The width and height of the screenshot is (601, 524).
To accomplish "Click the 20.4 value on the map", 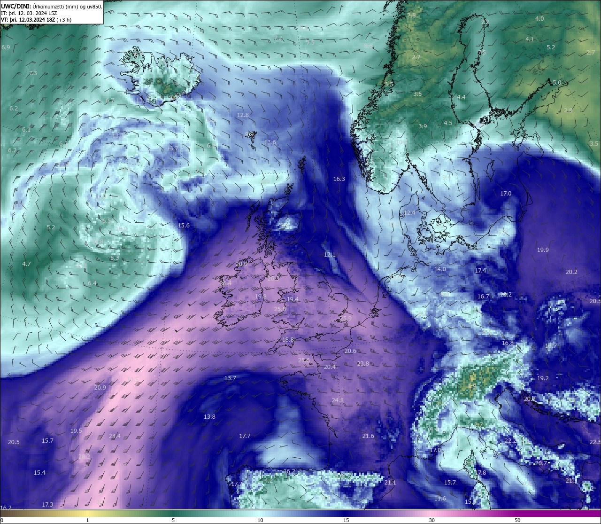I will tap(330, 367).
